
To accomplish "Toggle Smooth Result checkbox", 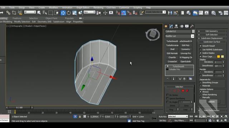I will point(200,46).
